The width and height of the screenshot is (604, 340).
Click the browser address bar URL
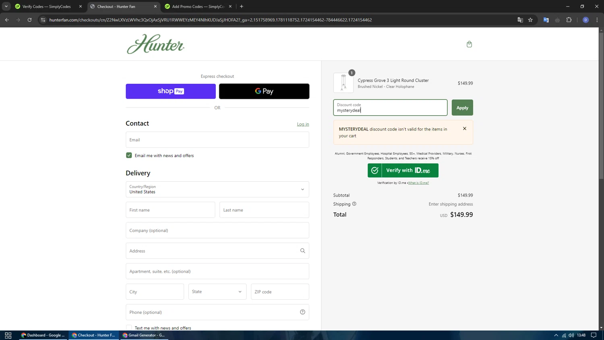click(x=211, y=20)
